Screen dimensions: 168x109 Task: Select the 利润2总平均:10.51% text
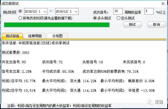click(x=19, y=91)
